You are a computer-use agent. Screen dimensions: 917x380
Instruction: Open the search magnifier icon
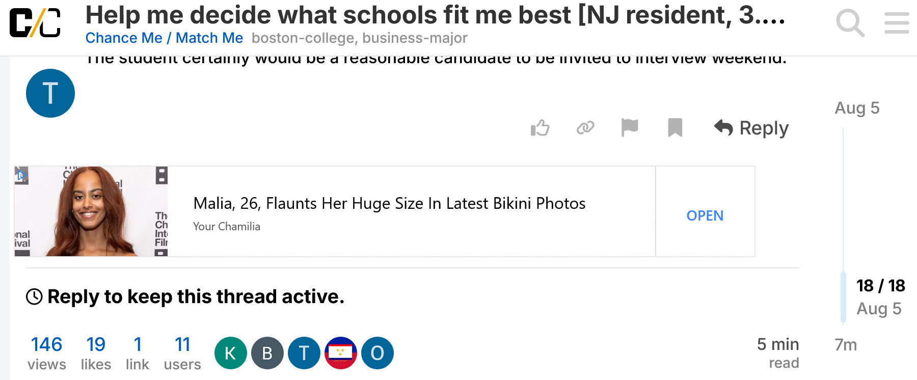tap(850, 23)
